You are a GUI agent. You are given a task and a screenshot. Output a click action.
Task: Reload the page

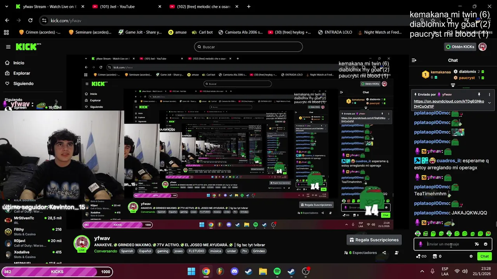point(30,20)
